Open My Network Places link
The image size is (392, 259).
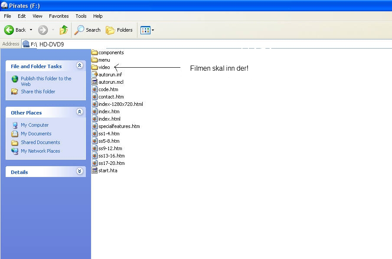pyautogui.click(x=40, y=151)
